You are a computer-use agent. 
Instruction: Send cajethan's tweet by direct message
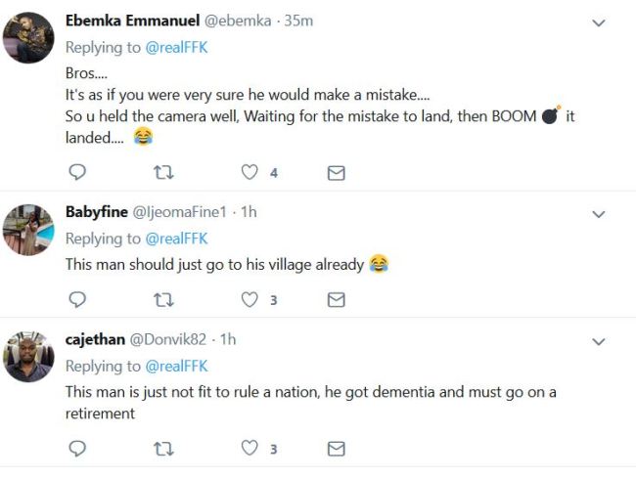click(337, 449)
